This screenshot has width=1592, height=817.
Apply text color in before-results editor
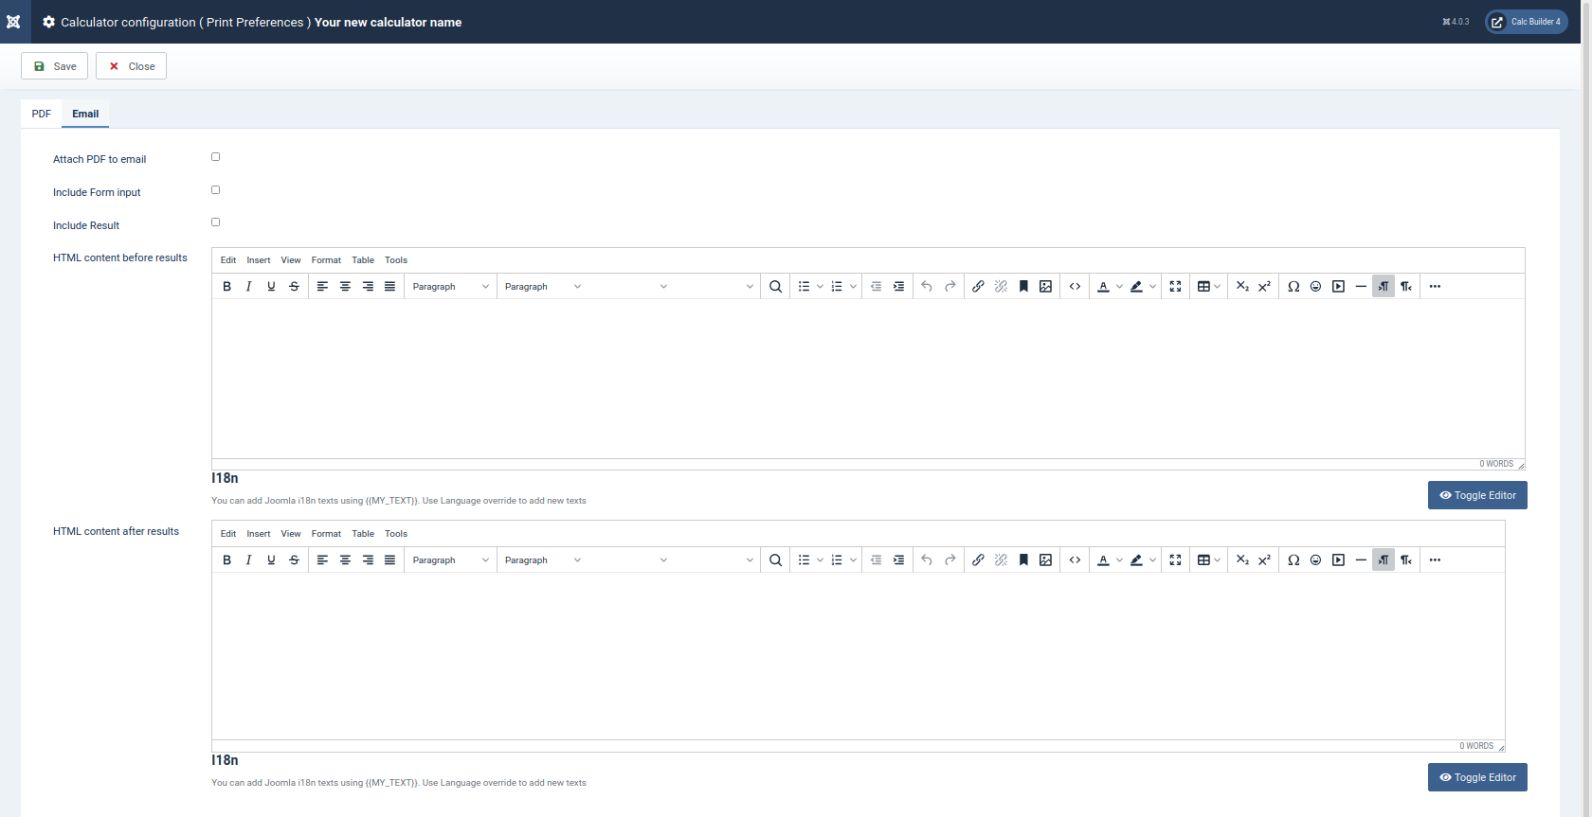coord(1103,286)
